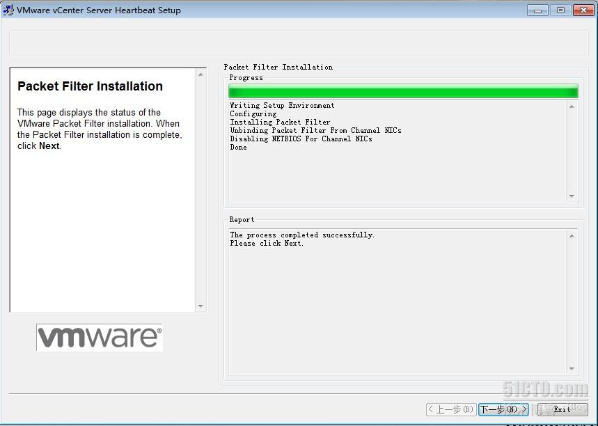Viewport: 598px width, 426px height.
Task: Click the disabled Back (上一步) button
Action: tap(451, 409)
